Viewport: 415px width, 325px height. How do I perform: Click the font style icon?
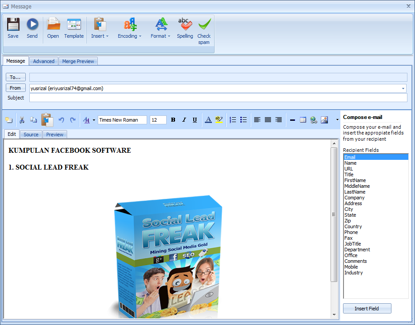coord(86,120)
